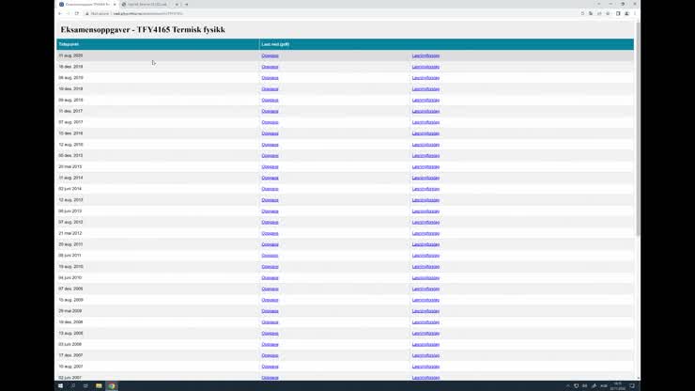Image resolution: width=695 pixels, height=391 pixels.
Task: Click the browser back arrow button
Action: point(60,13)
